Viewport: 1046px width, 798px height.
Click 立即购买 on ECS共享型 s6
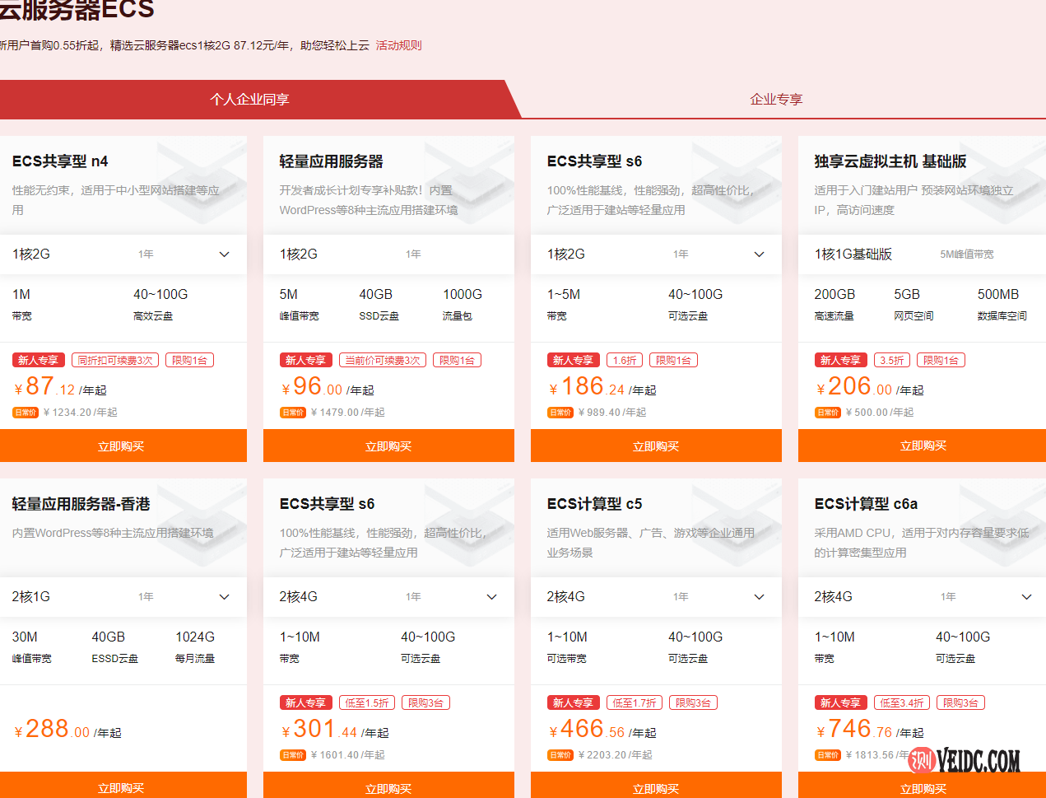coord(656,446)
